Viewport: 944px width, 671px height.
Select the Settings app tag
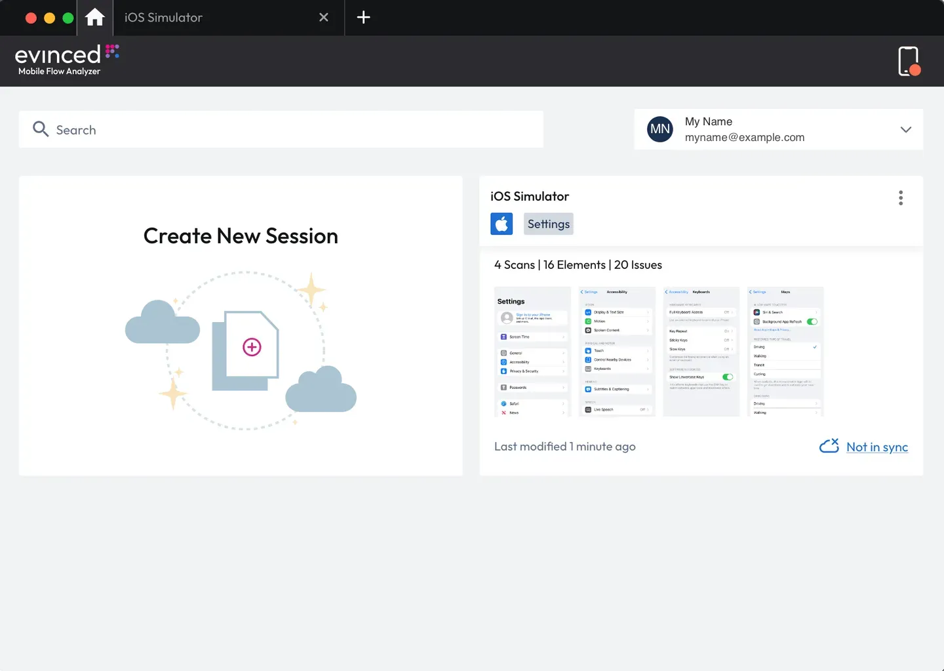tap(549, 224)
